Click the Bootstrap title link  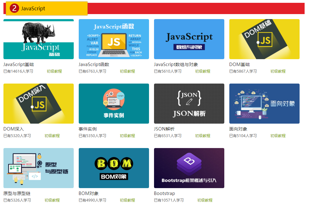click(165, 193)
